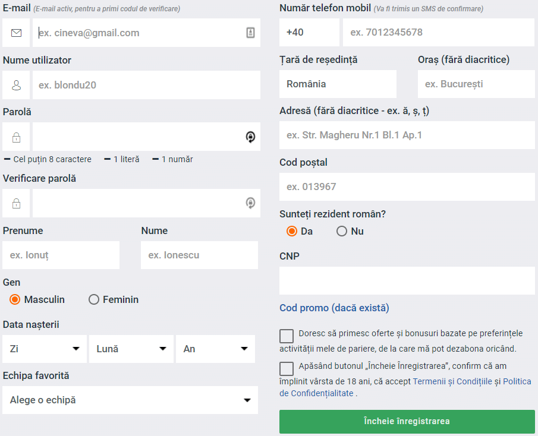Viewport: 538px width, 436px height.
Task: Open the Termenii și Condițiile link
Action: [452, 381]
